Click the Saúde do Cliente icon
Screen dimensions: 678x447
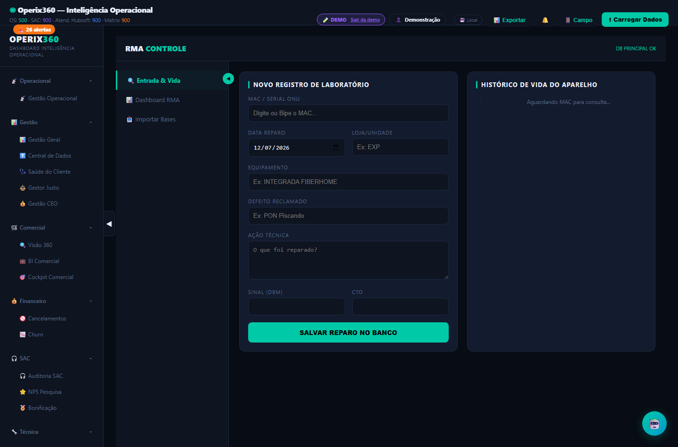click(x=23, y=172)
